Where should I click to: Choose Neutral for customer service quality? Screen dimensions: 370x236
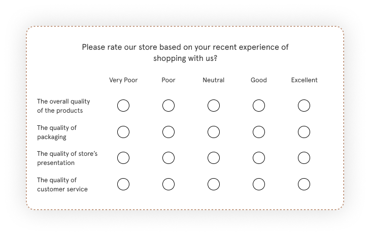tap(214, 184)
